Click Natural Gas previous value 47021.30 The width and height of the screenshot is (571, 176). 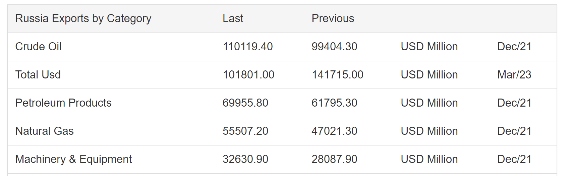tap(334, 131)
